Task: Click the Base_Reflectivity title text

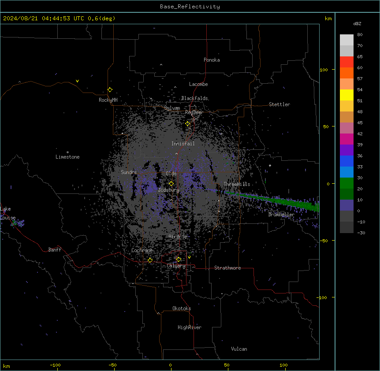Action: 190,7
